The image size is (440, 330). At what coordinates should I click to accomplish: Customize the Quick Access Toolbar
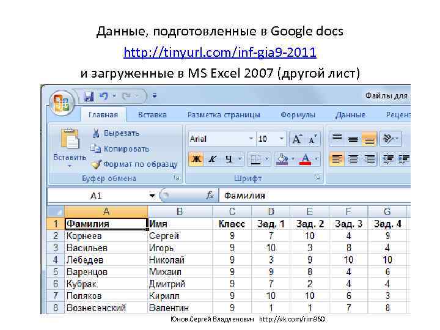pos(155,96)
